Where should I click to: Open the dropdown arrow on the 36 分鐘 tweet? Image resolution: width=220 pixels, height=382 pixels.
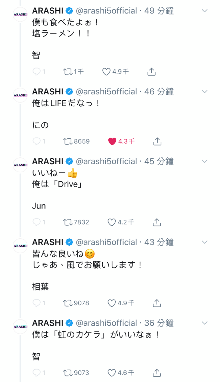(205, 323)
